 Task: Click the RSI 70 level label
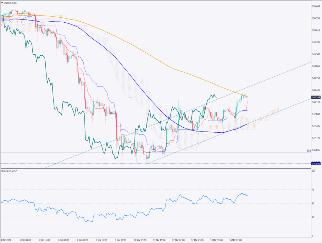tap(313, 190)
